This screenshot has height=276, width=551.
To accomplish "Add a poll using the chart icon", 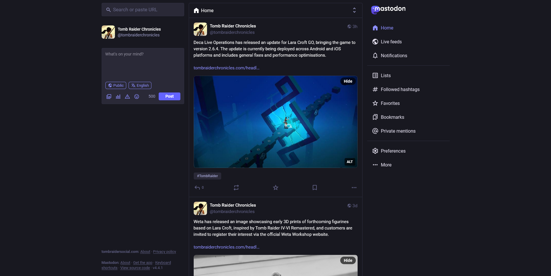I will coord(118,97).
